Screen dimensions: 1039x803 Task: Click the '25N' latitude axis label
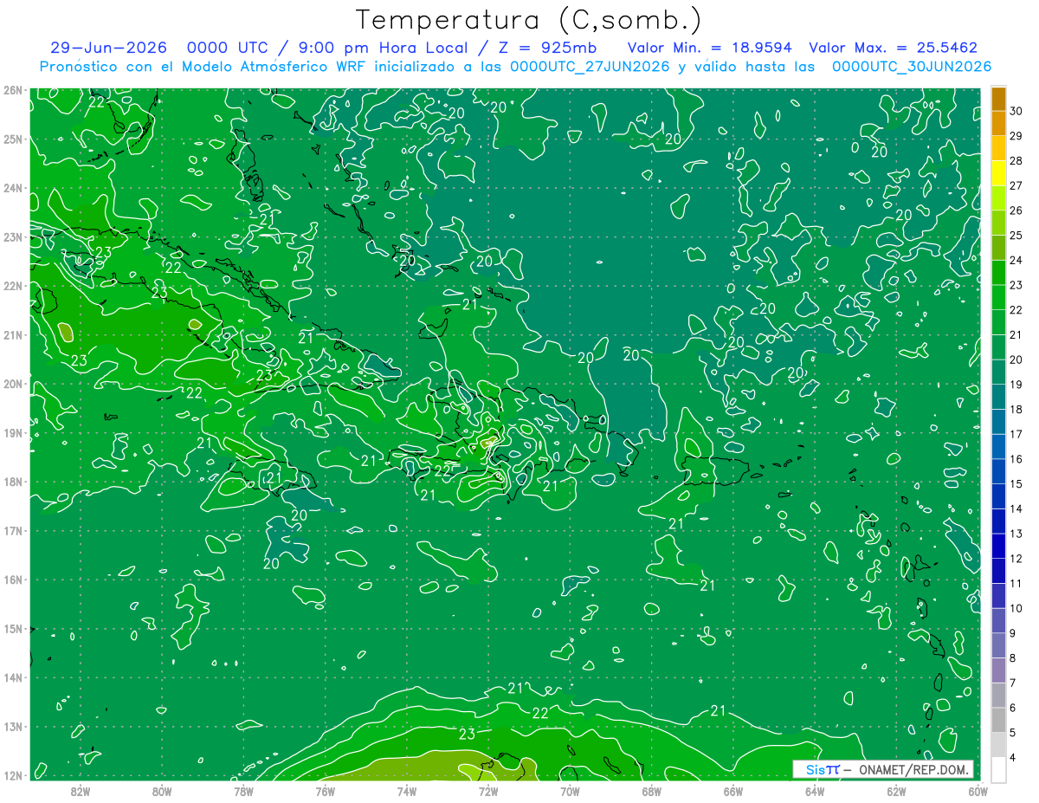[x=13, y=139]
